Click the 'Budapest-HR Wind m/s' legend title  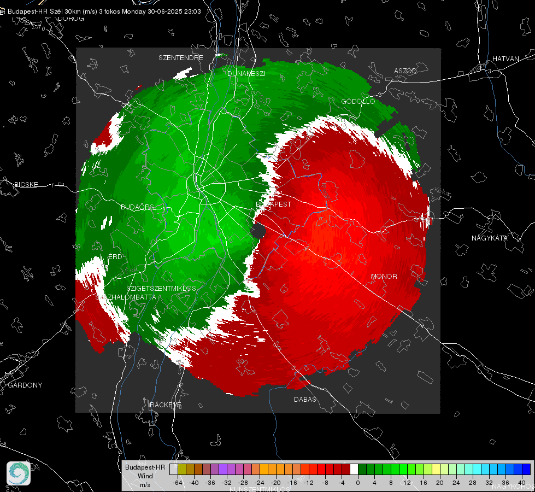point(145,476)
